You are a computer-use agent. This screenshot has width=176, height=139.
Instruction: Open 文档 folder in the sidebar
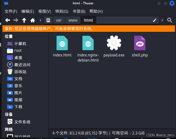click(15, 79)
